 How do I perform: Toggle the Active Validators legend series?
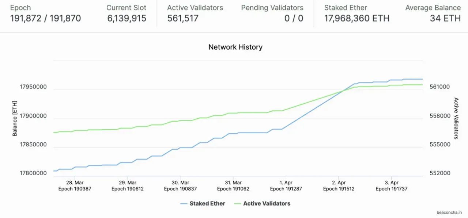(262, 203)
